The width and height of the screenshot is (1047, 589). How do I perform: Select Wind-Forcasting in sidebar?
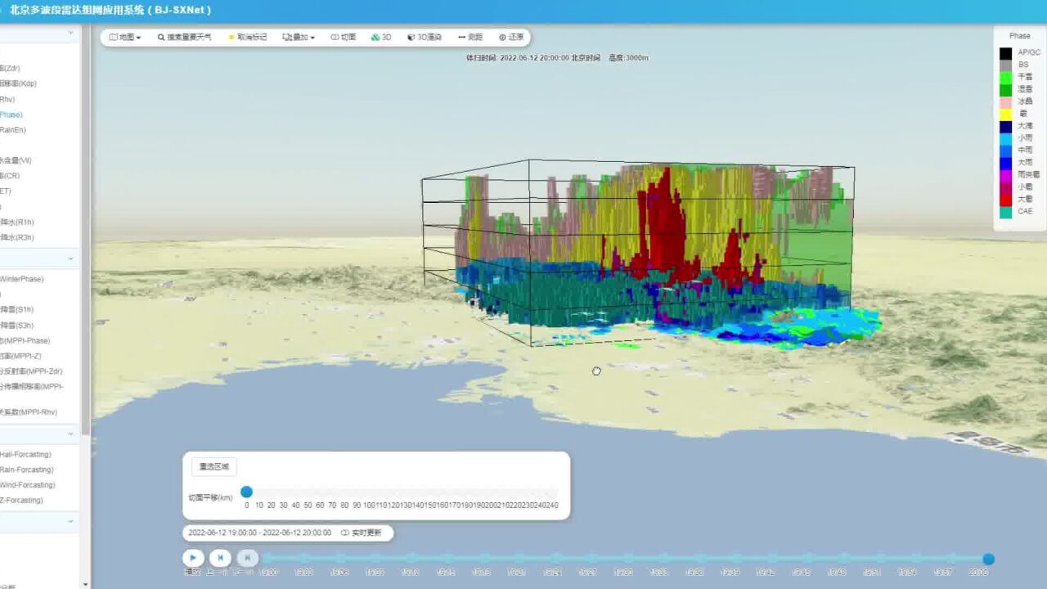(x=28, y=485)
